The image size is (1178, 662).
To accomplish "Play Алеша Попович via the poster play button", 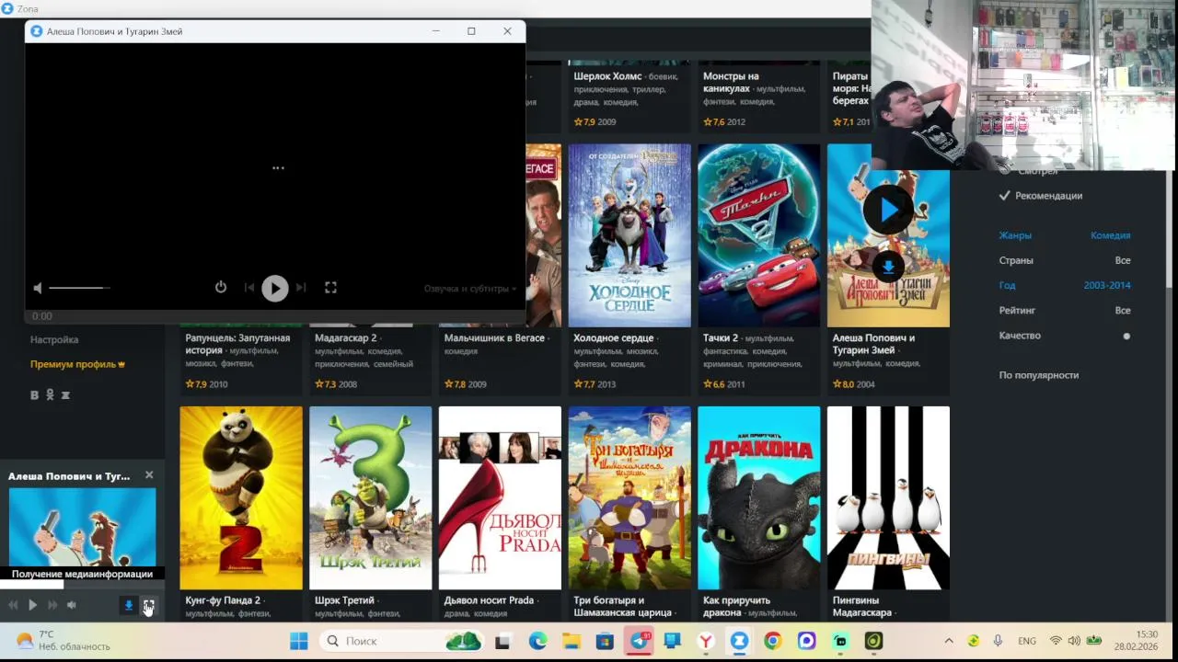I will (888, 210).
